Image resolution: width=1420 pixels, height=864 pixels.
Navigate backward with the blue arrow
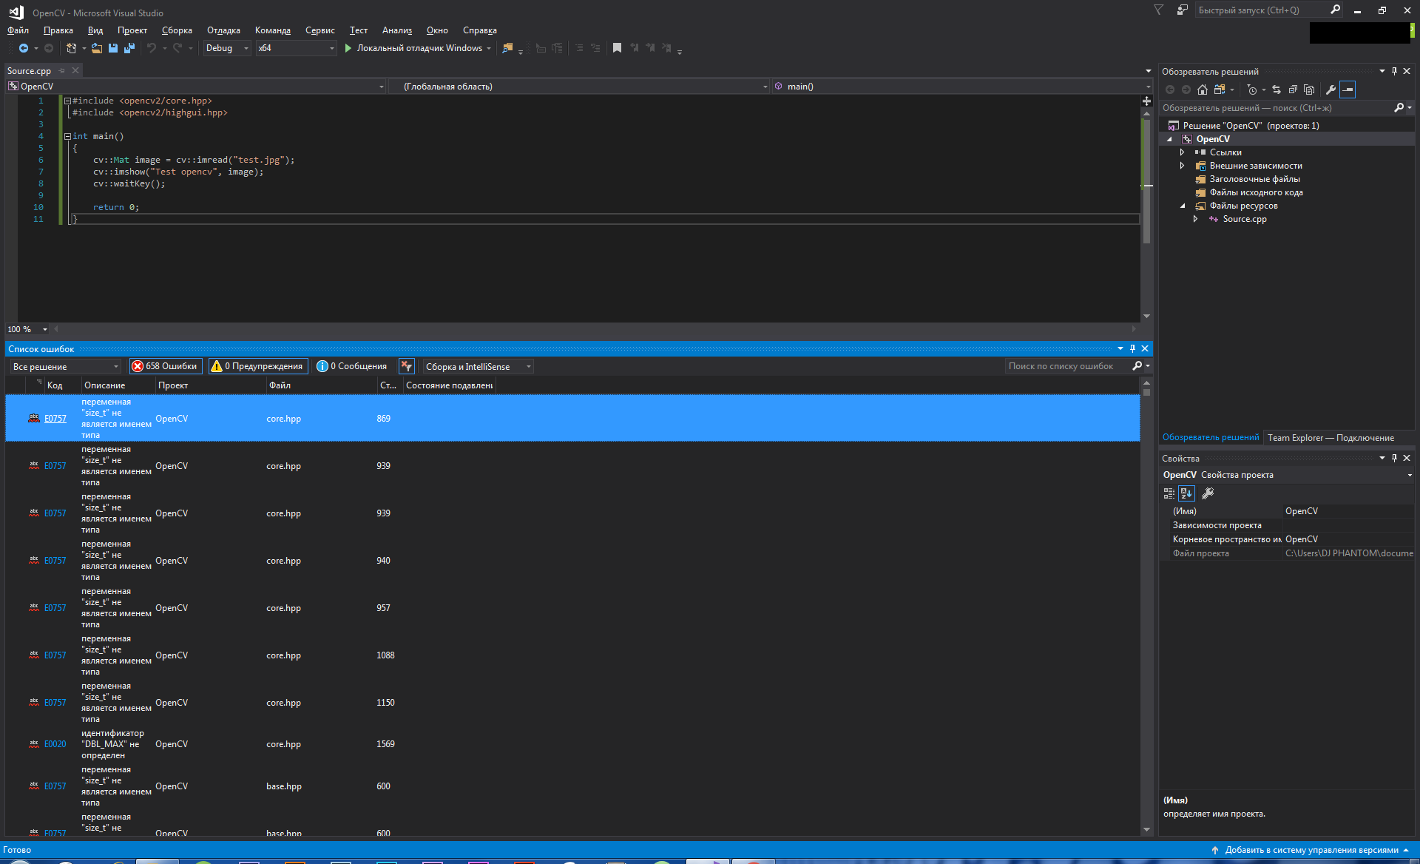pos(24,48)
